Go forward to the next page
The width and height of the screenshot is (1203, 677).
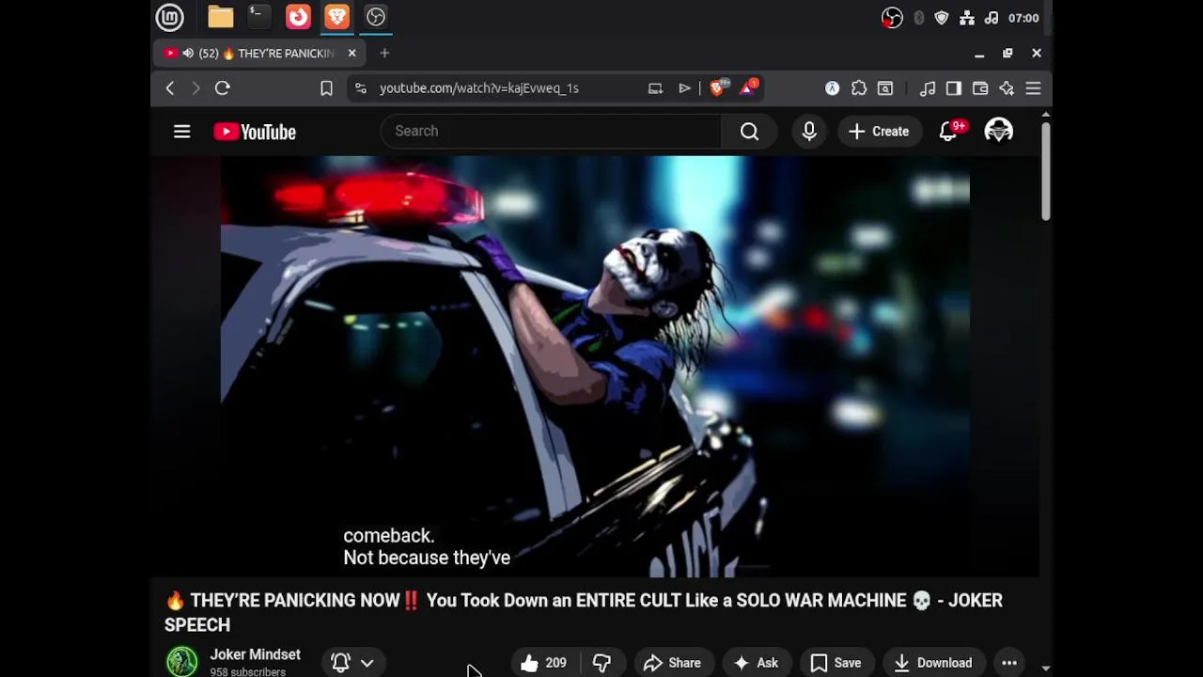coord(195,88)
